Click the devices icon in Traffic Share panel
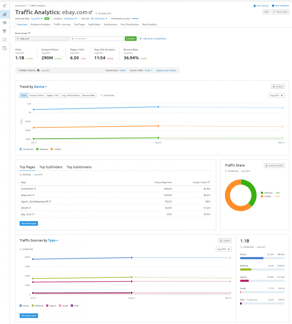 click(226, 171)
